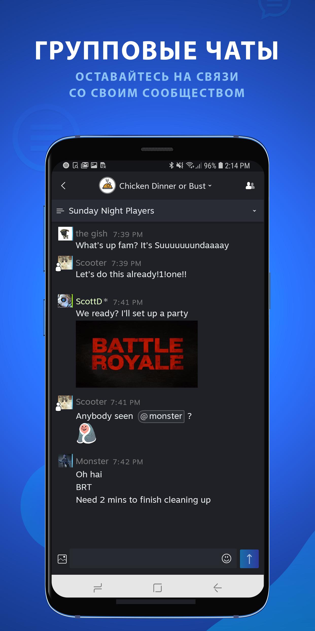Tap the pig-in-blanket sticker
The image size is (315, 631).
(86, 434)
